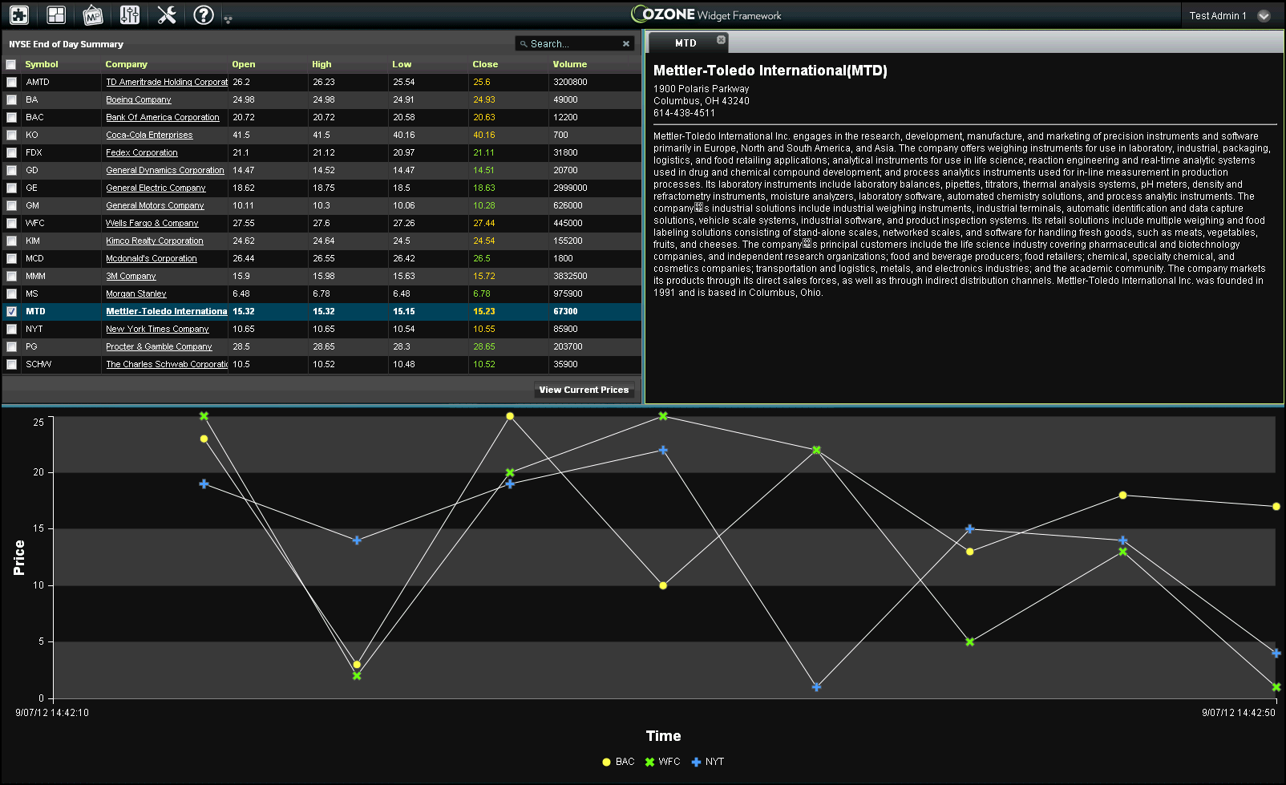The image size is (1286, 785).
Task: Open the Coca-Cola Enterprises link
Action: (149, 135)
